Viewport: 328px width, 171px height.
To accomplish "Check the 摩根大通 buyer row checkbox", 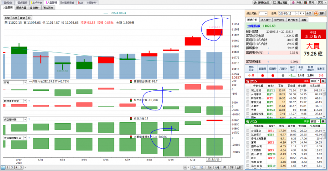I will pos(248,102).
